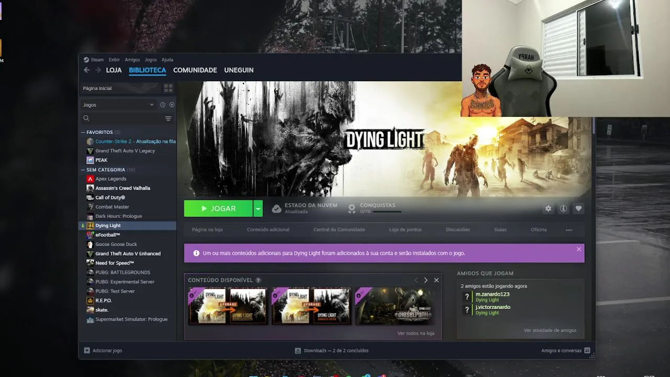The height and width of the screenshot is (377, 670).
Task: Click the green Jogar button
Action: 218,208
